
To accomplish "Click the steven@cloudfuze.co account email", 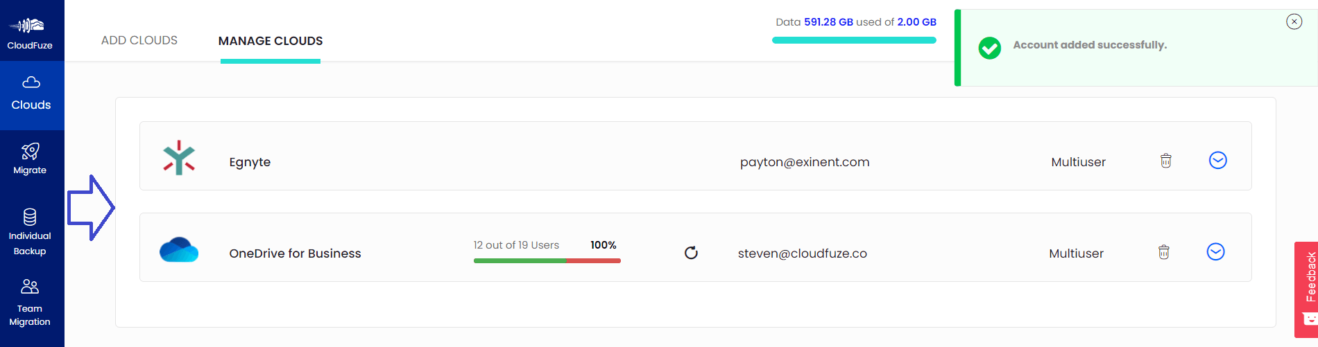I will point(803,253).
